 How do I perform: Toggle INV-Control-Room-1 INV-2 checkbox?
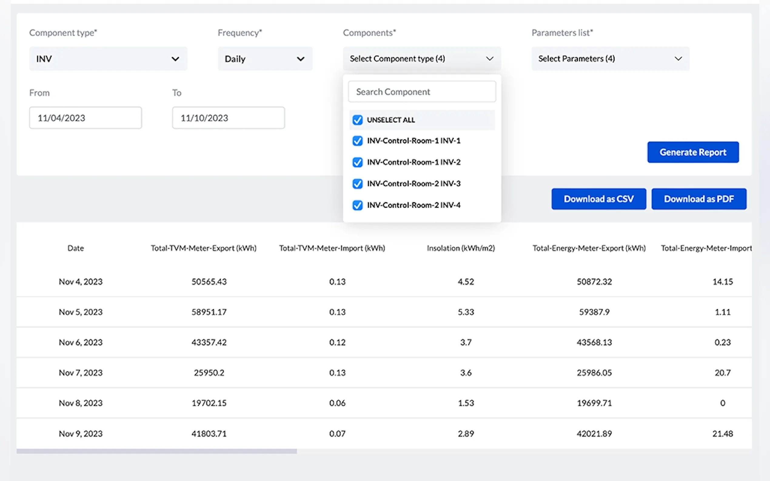coord(357,162)
